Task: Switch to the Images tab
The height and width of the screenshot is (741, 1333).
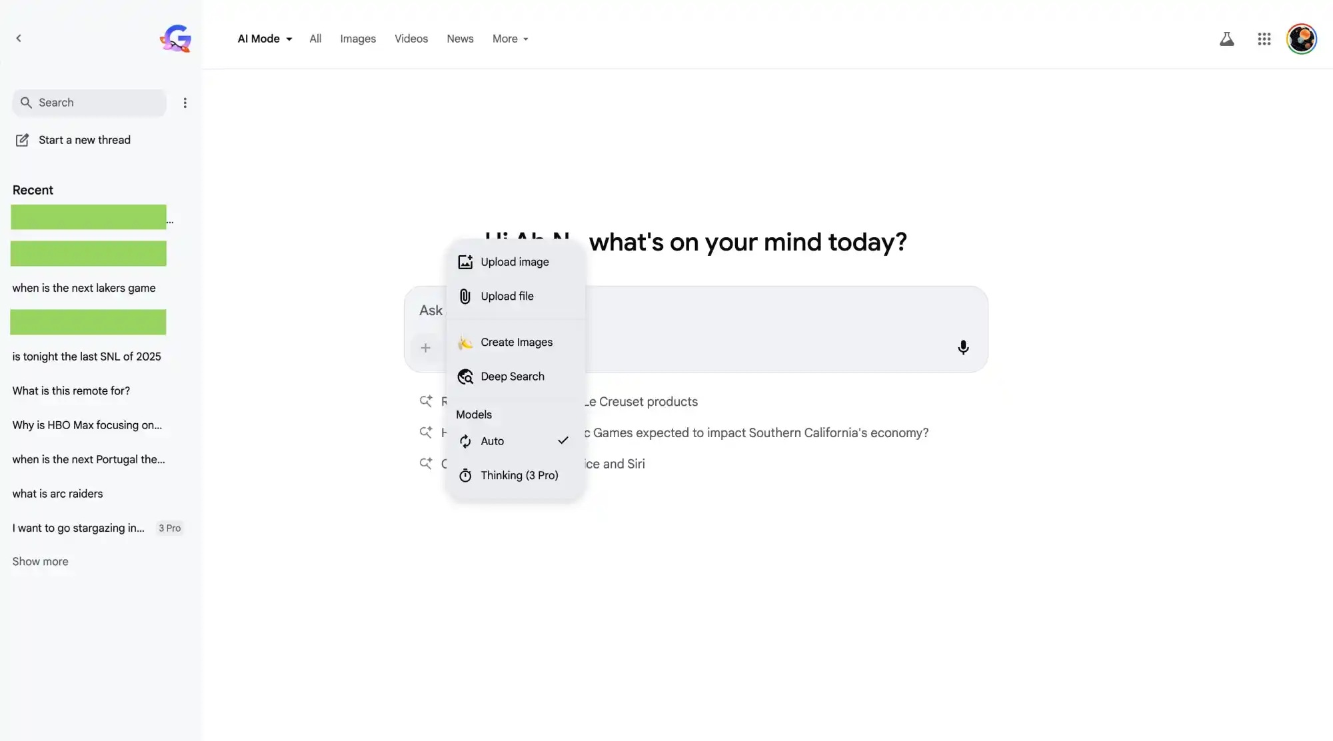Action: coord(358,39)
